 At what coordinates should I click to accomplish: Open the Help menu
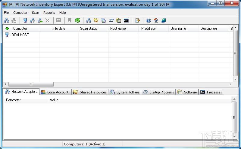click(63, 13)
